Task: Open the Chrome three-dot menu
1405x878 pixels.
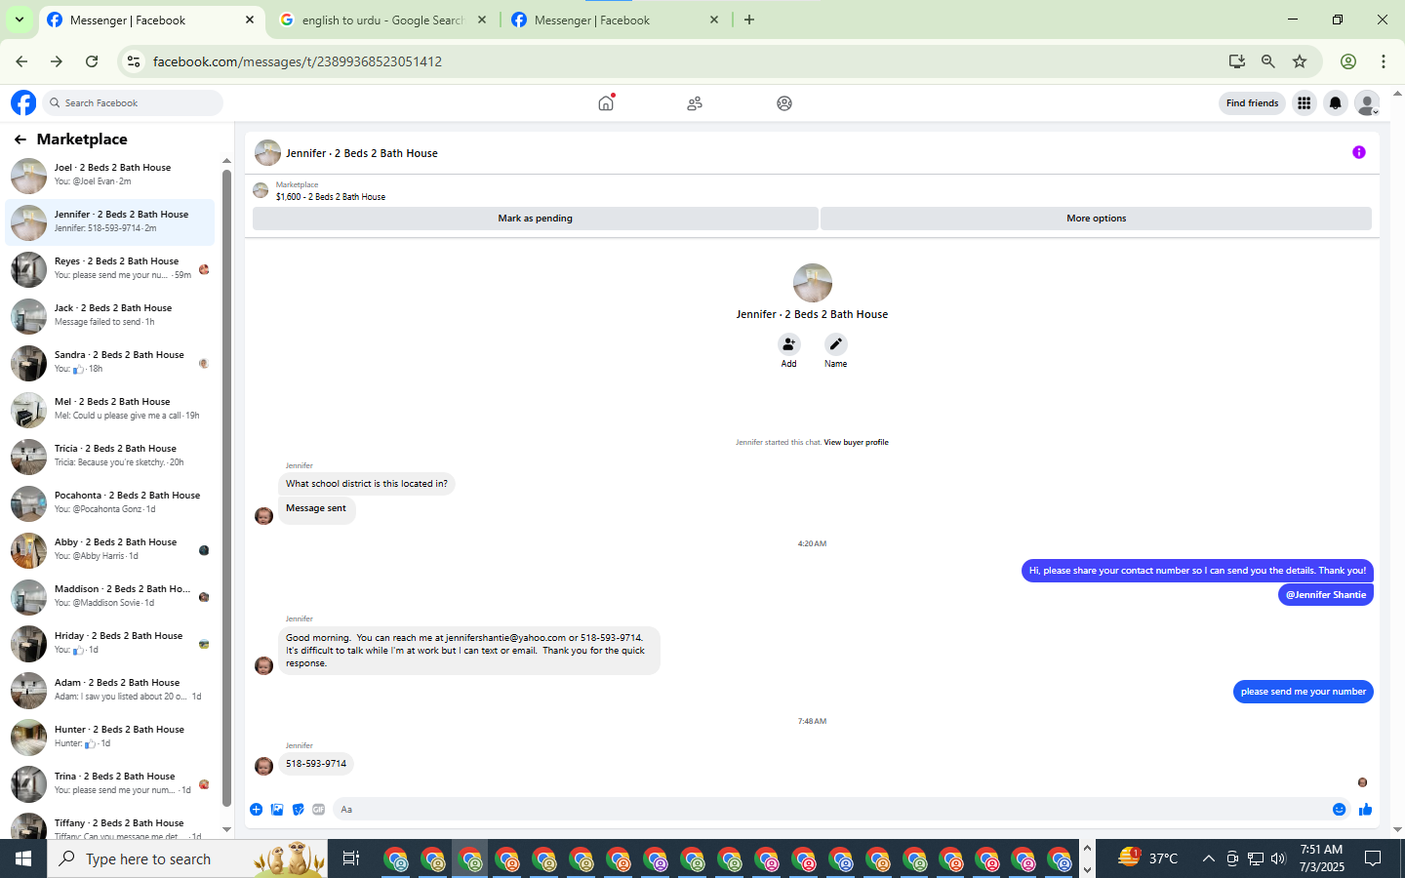Action: (1384, 61)
